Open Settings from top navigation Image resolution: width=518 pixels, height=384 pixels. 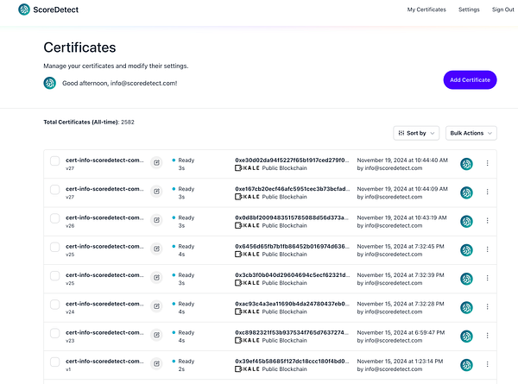469,9
